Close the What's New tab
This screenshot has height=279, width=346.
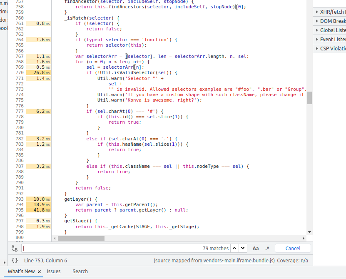pyautogui.click(x=40, y=271)
